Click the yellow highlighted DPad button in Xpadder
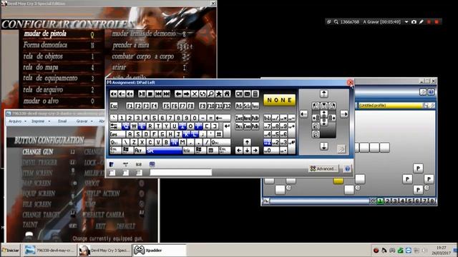 coord(338,181)
